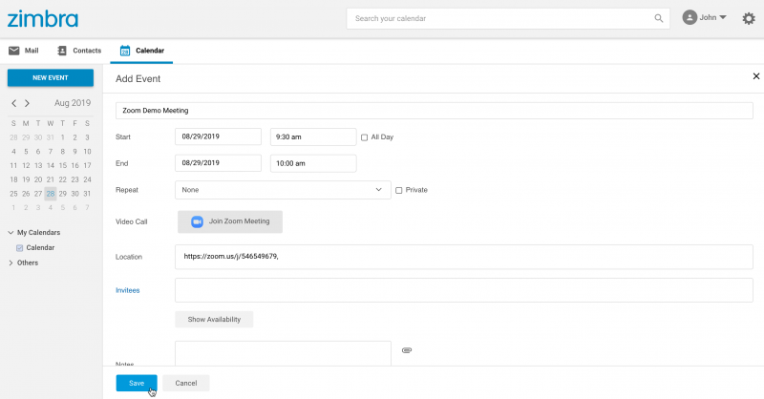Select August 21 in mini calendar
The image size is (764, 399).
coord(51,179)
